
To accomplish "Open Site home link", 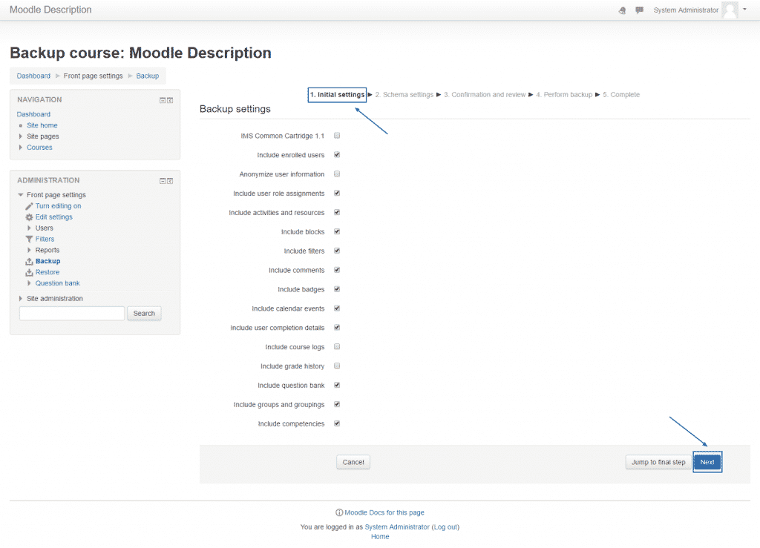I will coord(42,125).
